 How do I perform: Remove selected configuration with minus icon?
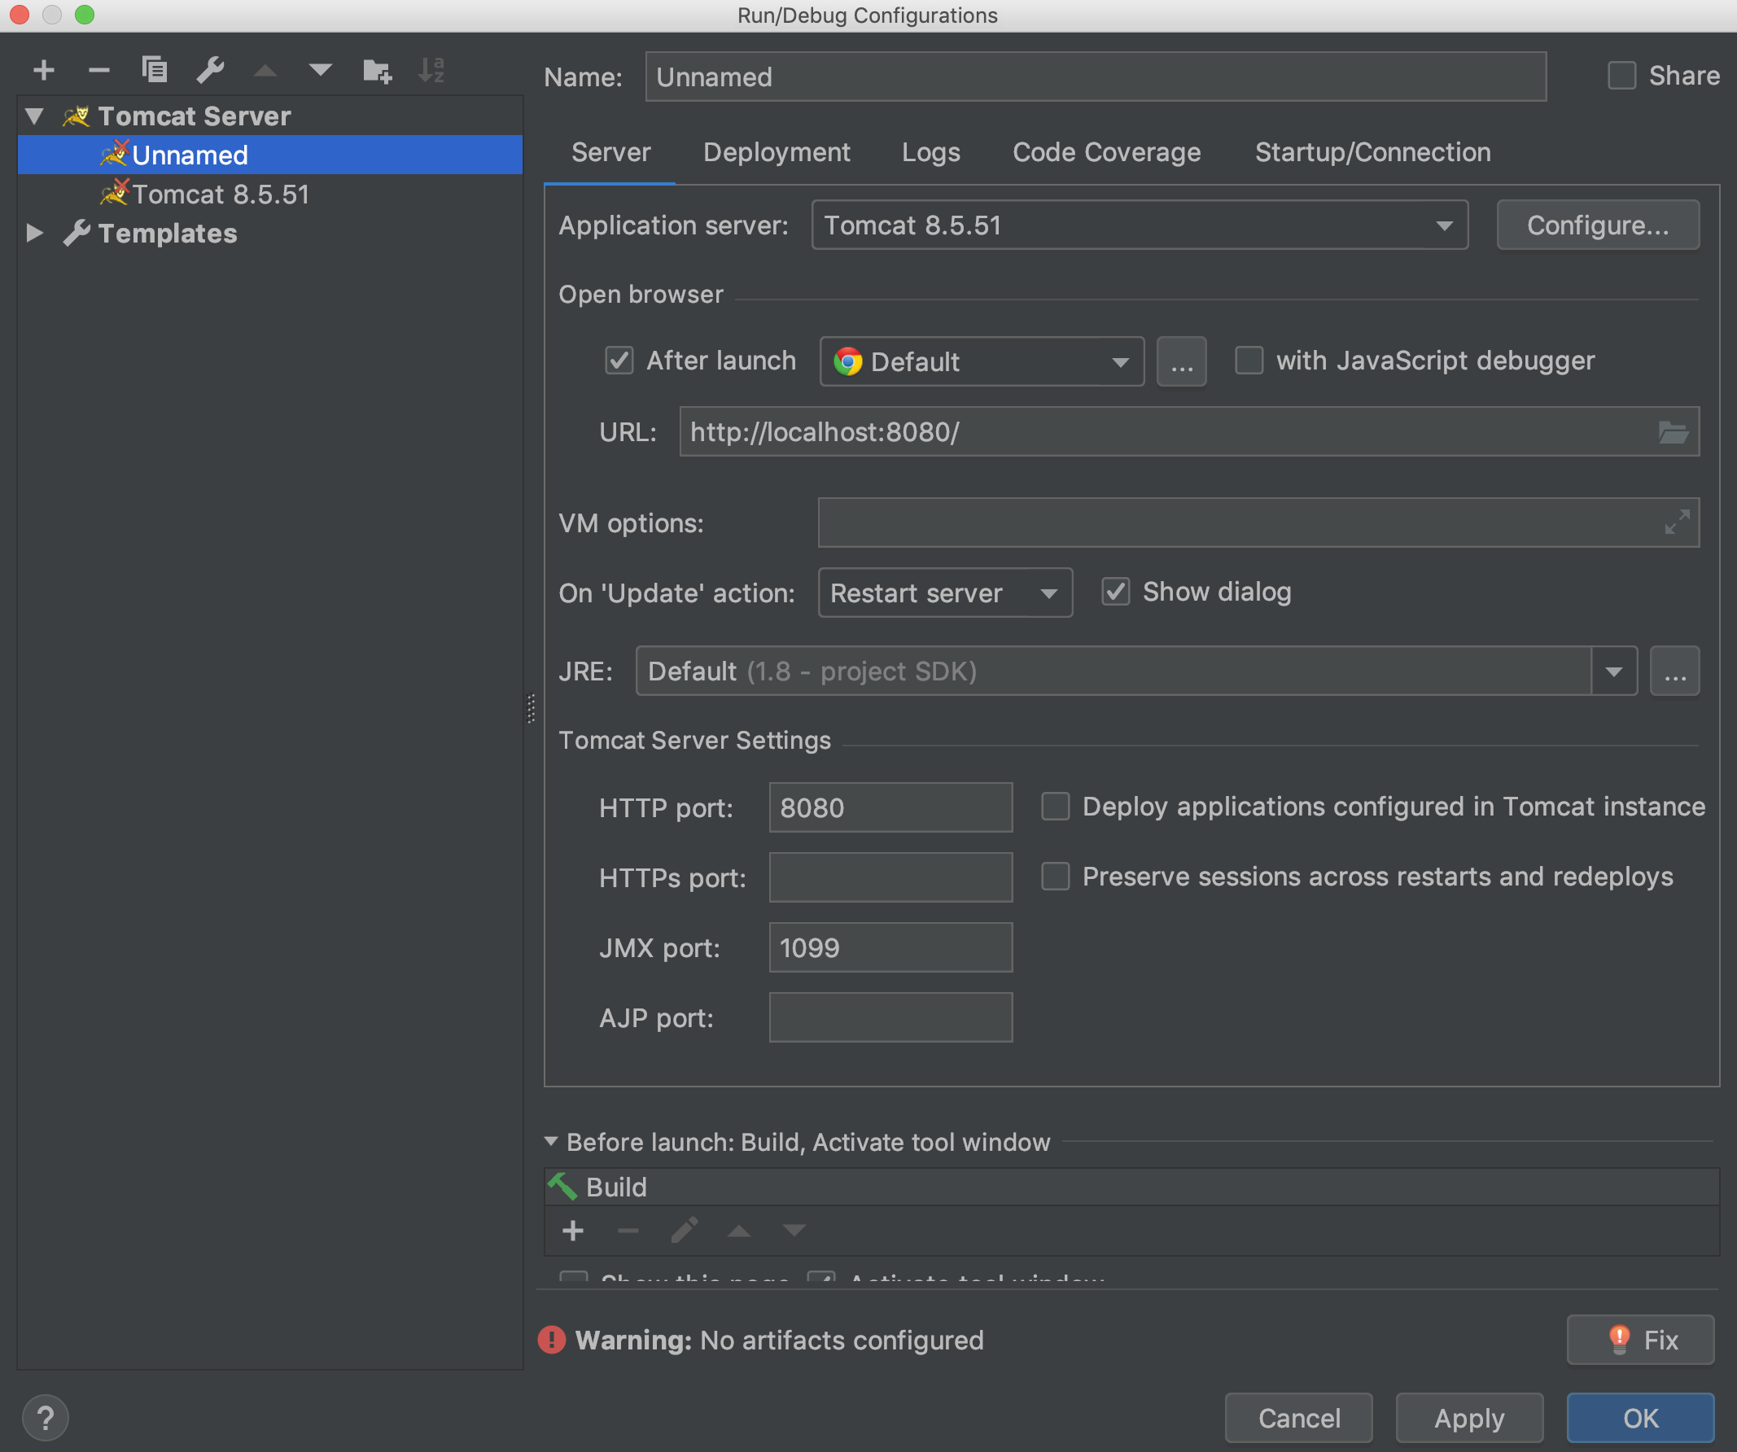coord(98,70)
